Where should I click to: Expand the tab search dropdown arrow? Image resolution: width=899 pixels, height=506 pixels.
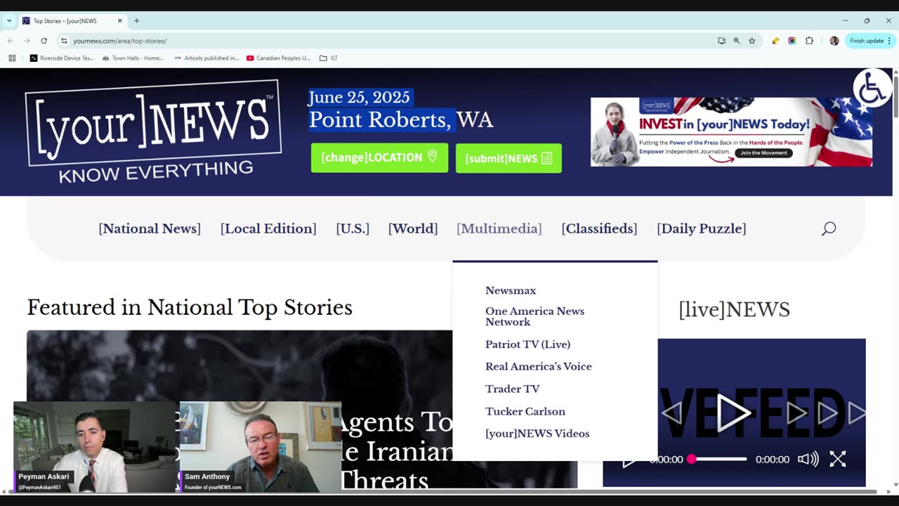[x=9, y=21]
